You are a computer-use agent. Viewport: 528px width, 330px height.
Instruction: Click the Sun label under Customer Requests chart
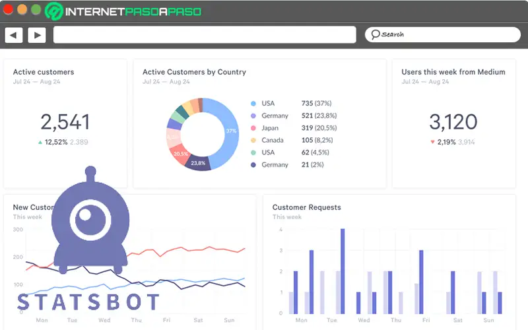point(488,320)
